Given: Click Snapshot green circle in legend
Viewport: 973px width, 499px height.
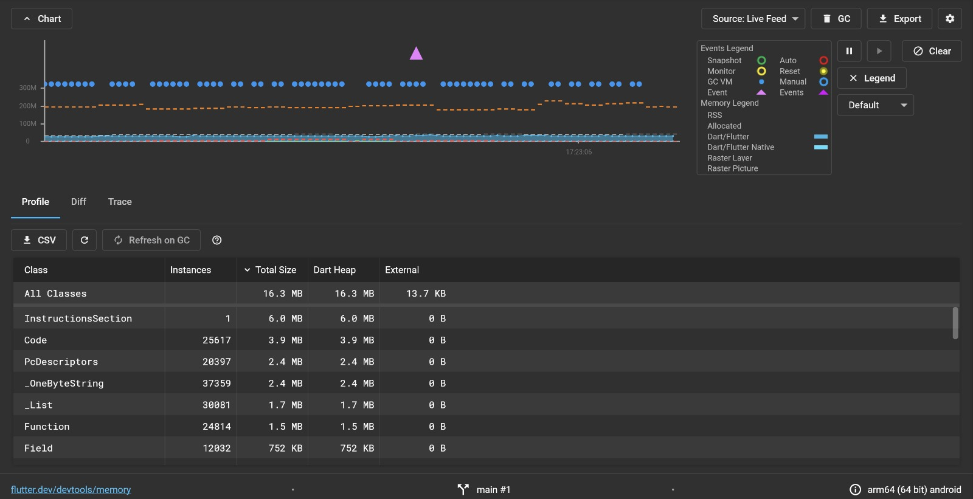Looking at the screenshot, I should [x=761, y=60].
